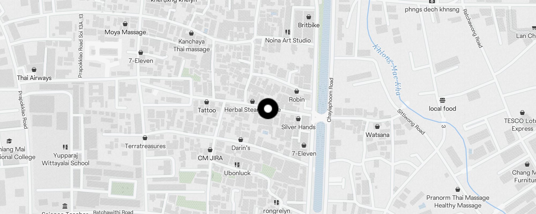Click the Silver Hands label
The height and width of the screenshot is (214, 536).
(298, 127)
